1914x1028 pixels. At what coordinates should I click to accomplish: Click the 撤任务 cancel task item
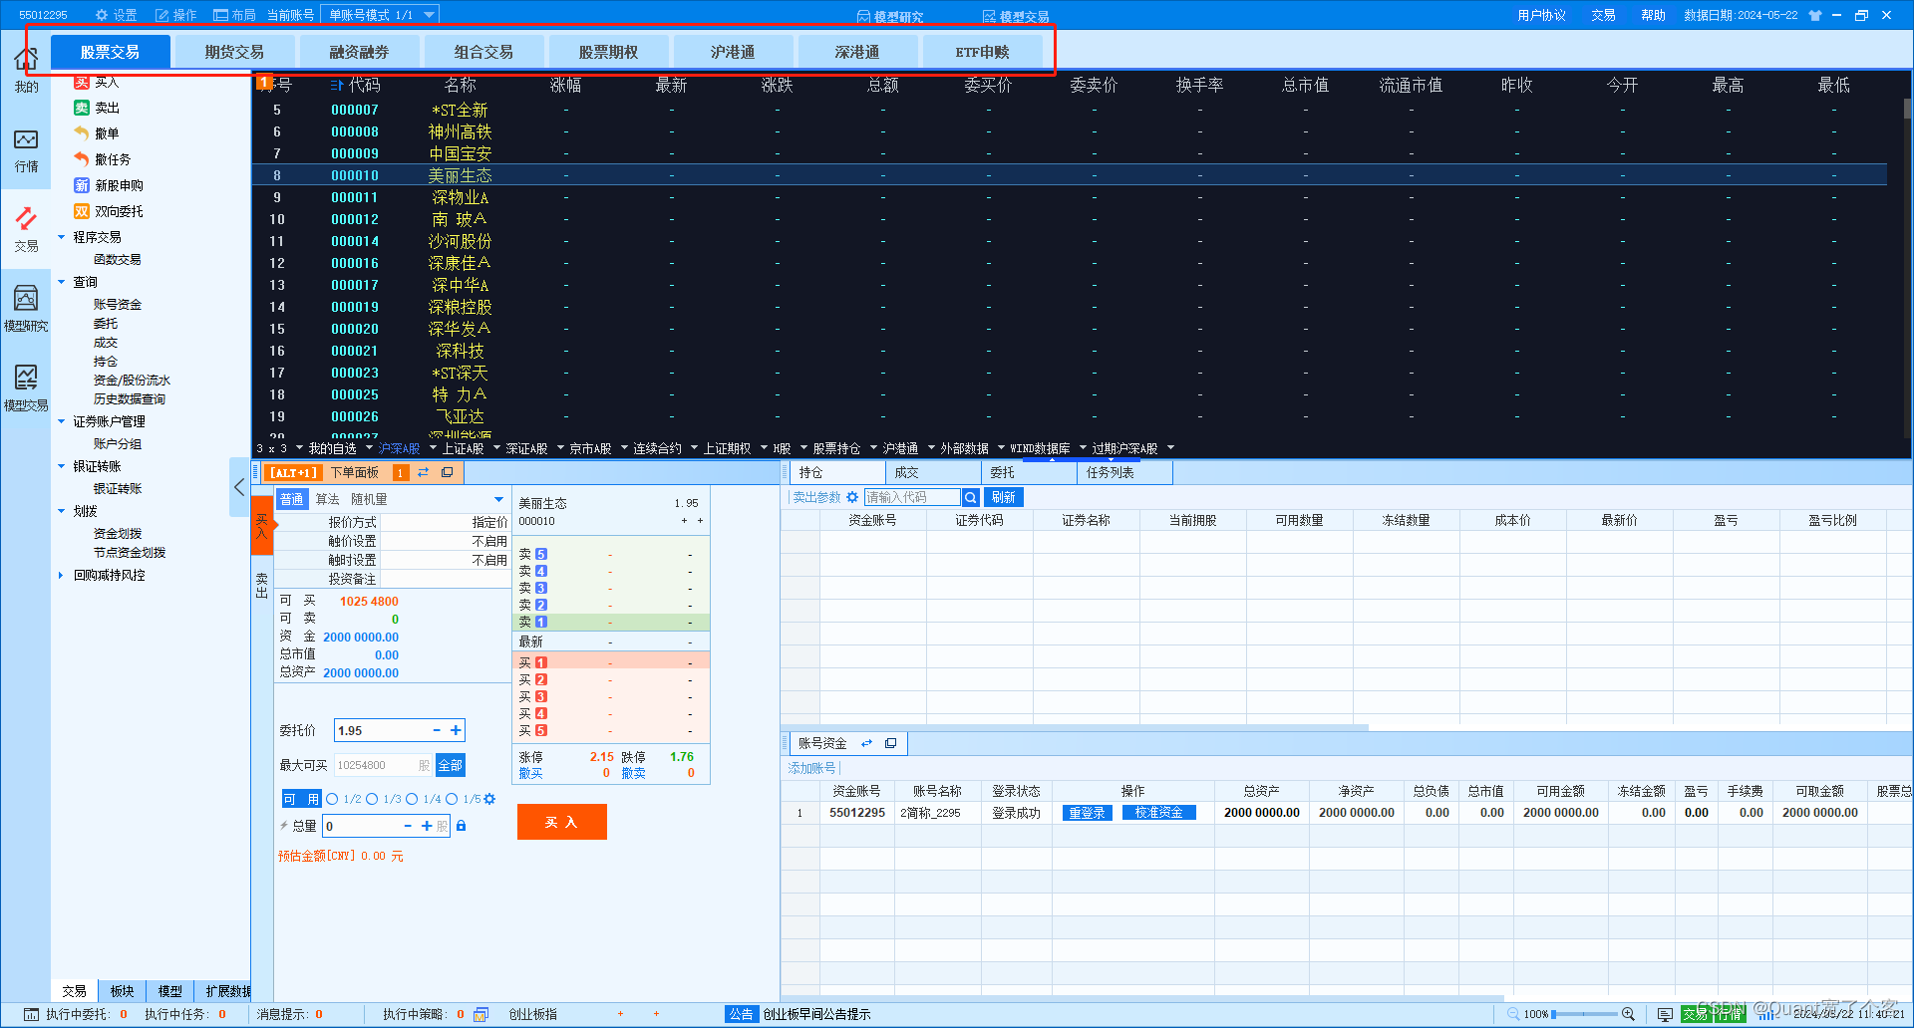pos(103,159)
